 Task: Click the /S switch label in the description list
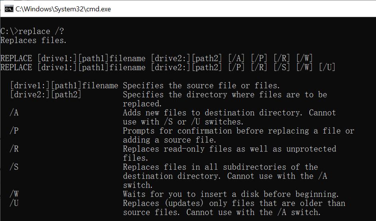click(14, 167)
